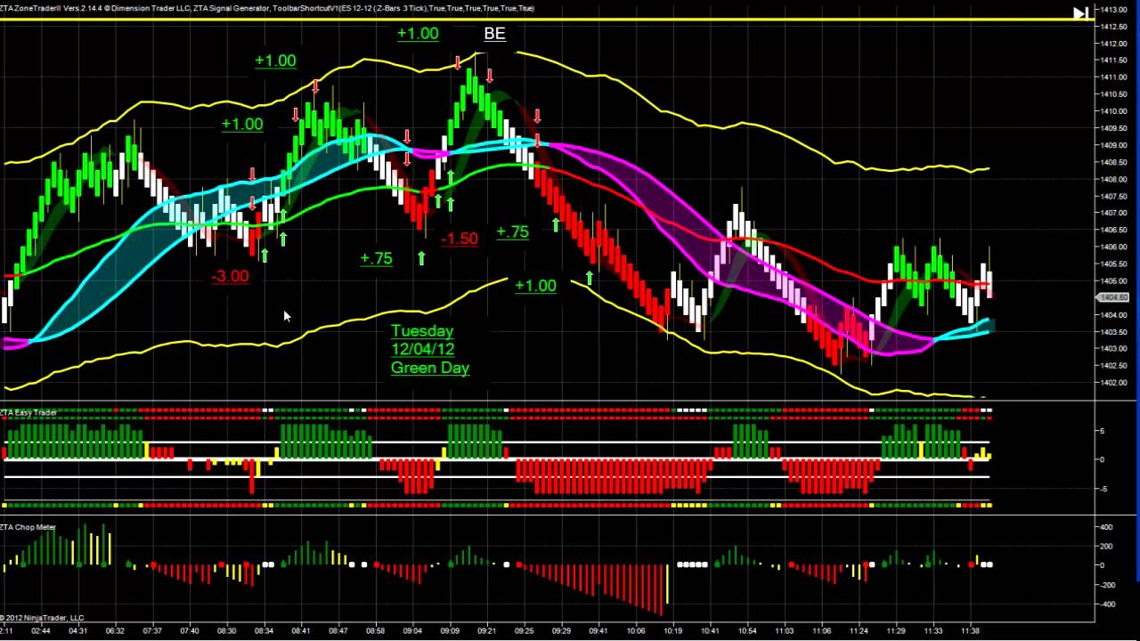
Task: Click the 1408.00 price axis label
Action: [x=1114, y=179]
